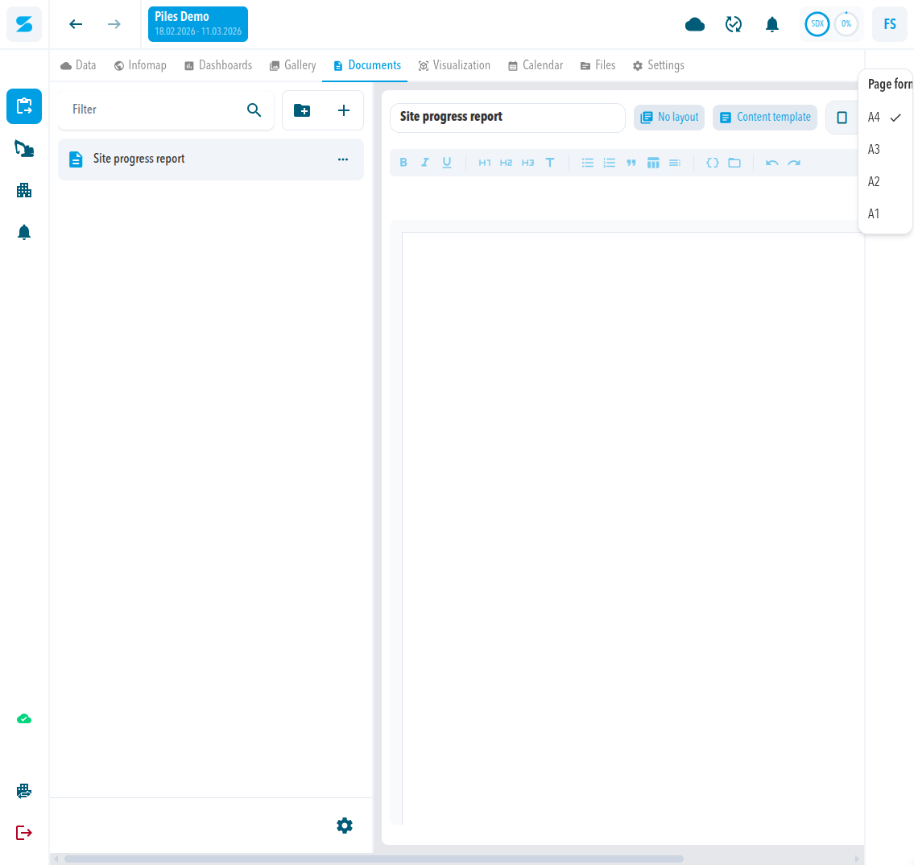
Task: Open the Dashboards tab
Action: pyautogui.click(x=218, y=65)
